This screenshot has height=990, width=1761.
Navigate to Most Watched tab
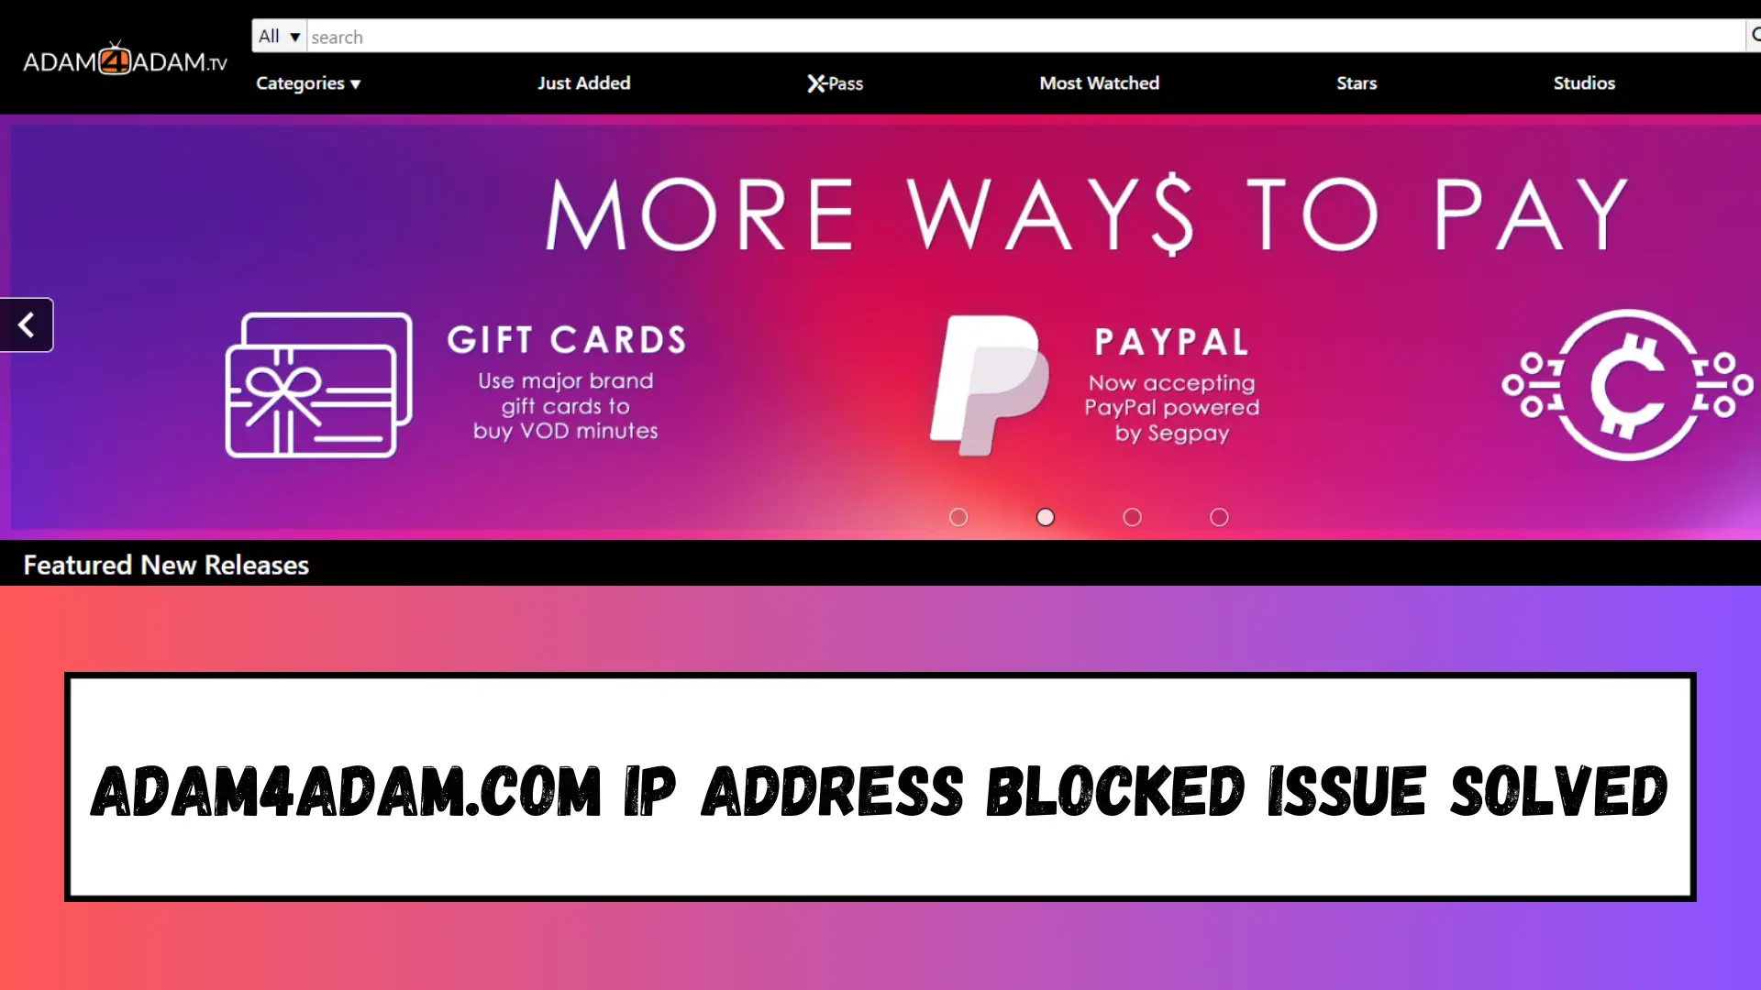tap(1098, 82)
